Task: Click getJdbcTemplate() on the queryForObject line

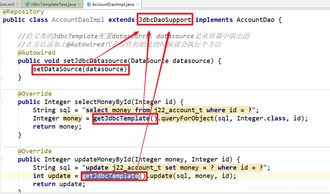Action: 125,118
